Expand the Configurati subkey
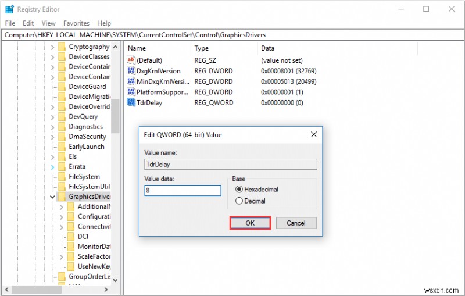The width and height of the screenshot is (465, 296). (x=62, y=217)
